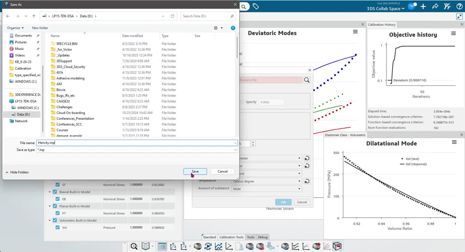The width and height of the screenshot is (465, 252).
Task: Switch to the Tools tab
Action: pyautogui.click(x=250, y=237)
